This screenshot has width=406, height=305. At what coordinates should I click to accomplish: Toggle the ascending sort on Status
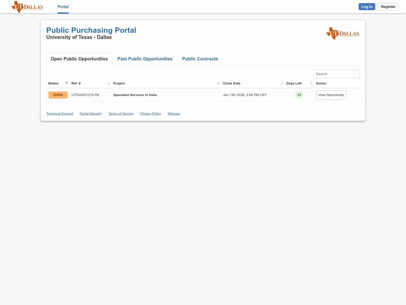click(x=67, y=82)
